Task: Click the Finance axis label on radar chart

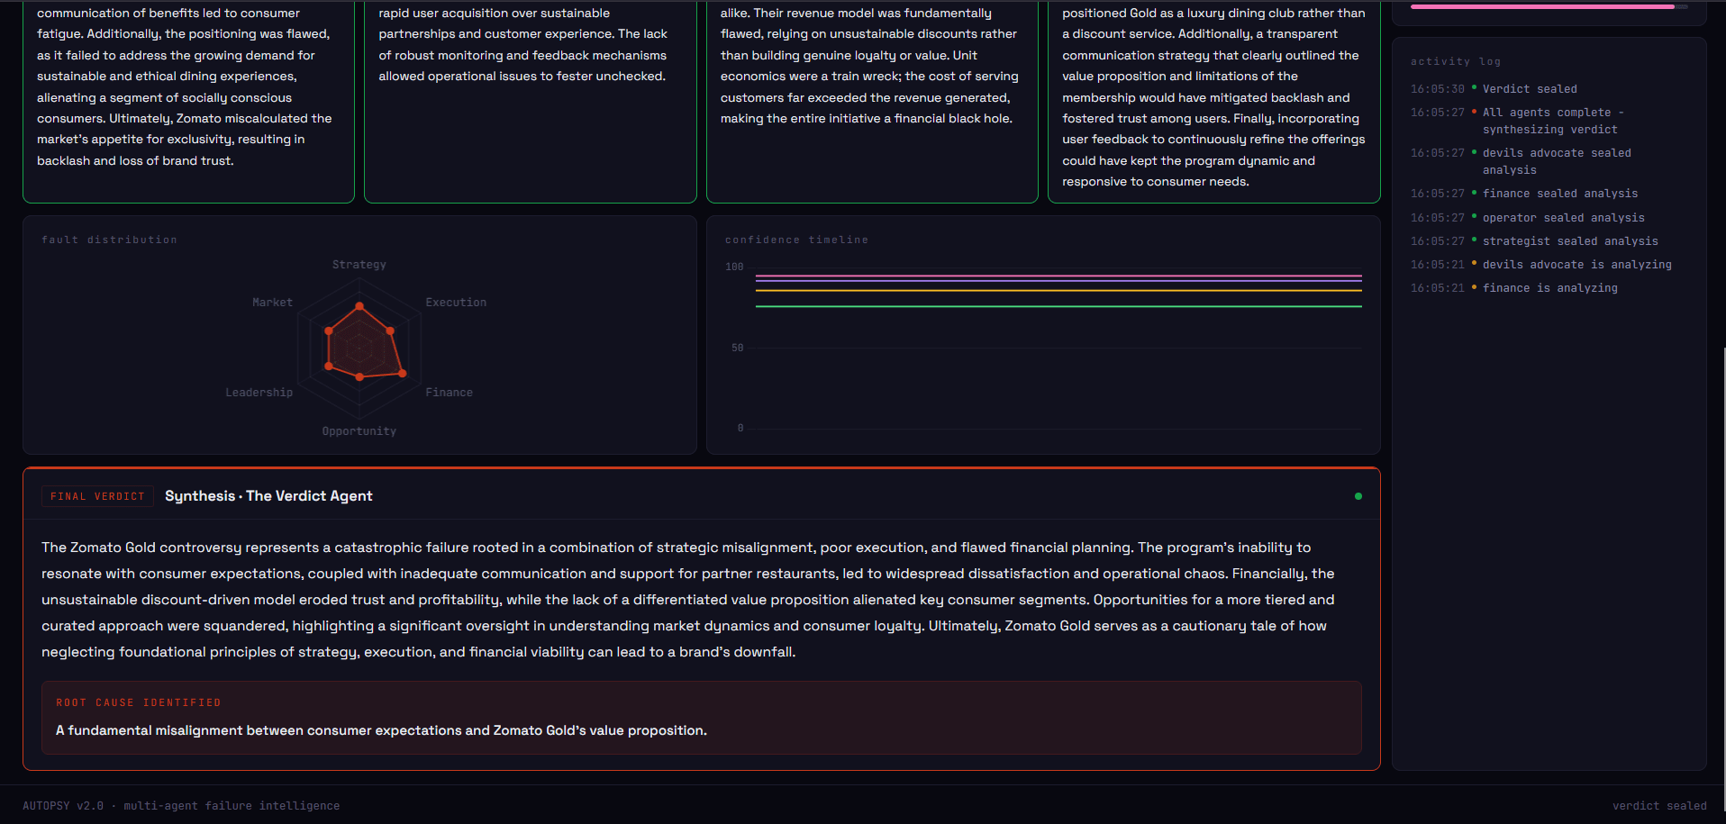Action: (x=449, y=393)
